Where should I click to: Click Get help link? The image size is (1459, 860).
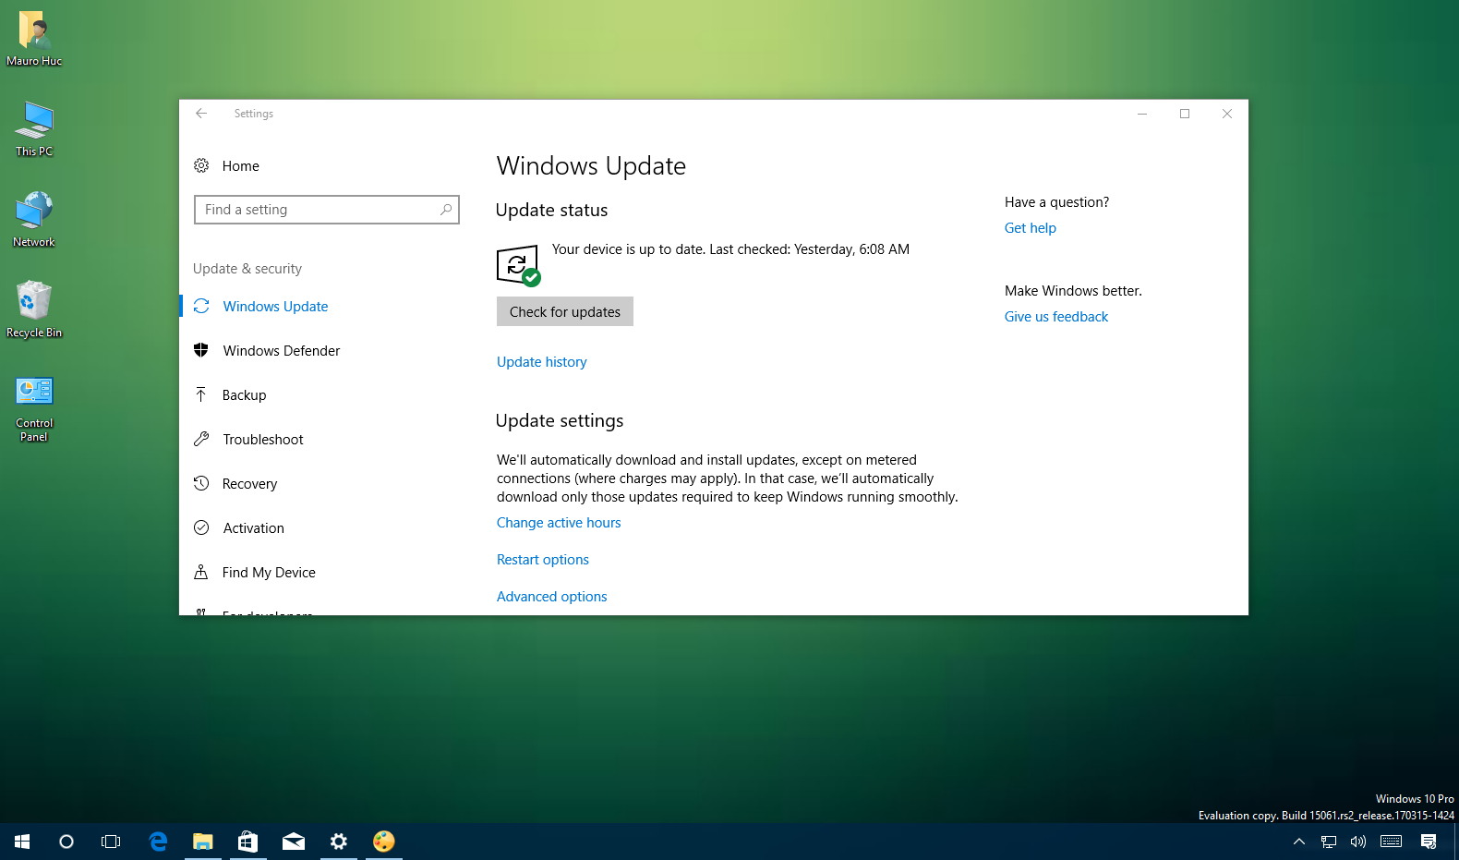tap(1031, 228)
